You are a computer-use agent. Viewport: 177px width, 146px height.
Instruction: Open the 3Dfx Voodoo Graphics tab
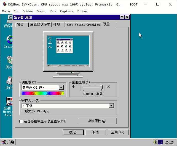(x=83, y=25)
